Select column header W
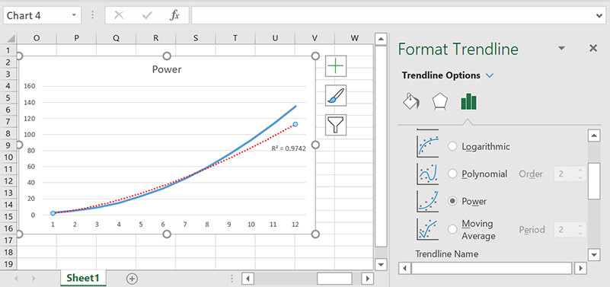The width and height of the screenshot is (610, 287). tap(354, 38)
